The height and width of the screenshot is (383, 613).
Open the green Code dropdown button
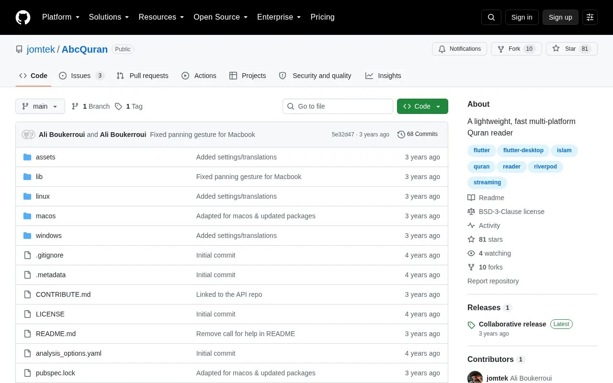(422, 106)
